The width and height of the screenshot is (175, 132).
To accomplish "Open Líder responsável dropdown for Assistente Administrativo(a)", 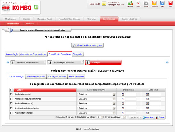I will pyautogui.click(x=96, y=108).
